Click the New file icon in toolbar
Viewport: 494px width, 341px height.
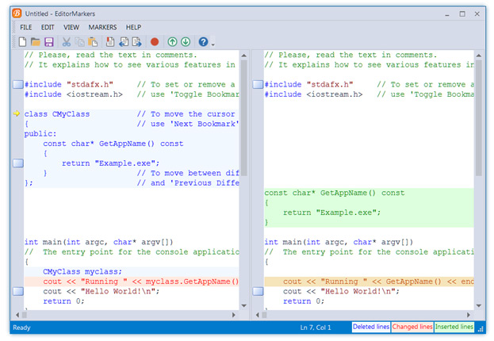click(23, 41)
